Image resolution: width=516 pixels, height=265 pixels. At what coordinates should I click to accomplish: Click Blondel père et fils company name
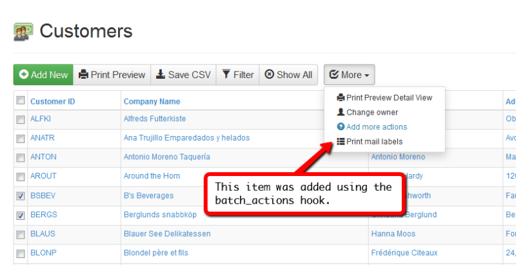(x=156, y=253)
